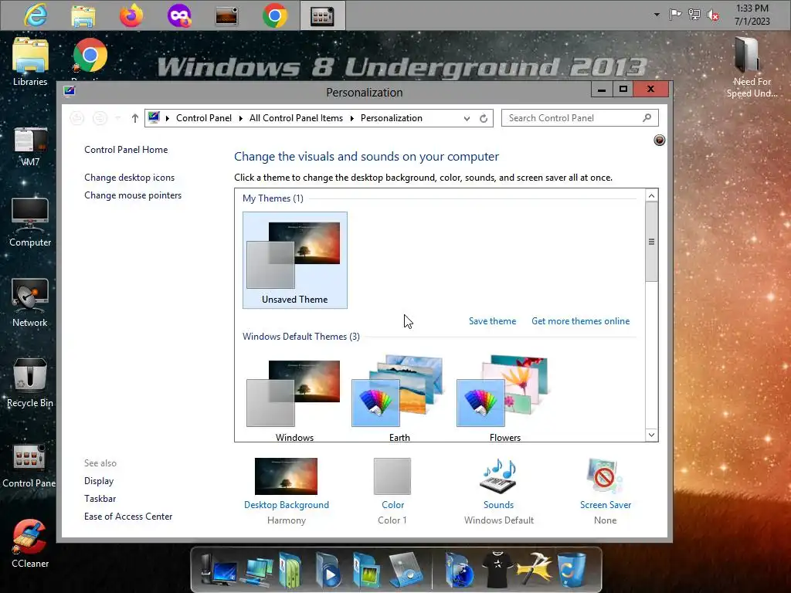Open Google Chrome desktop shortcut
Screen dimensions: 791x593
pyautogui.click(x=90, y=56)
